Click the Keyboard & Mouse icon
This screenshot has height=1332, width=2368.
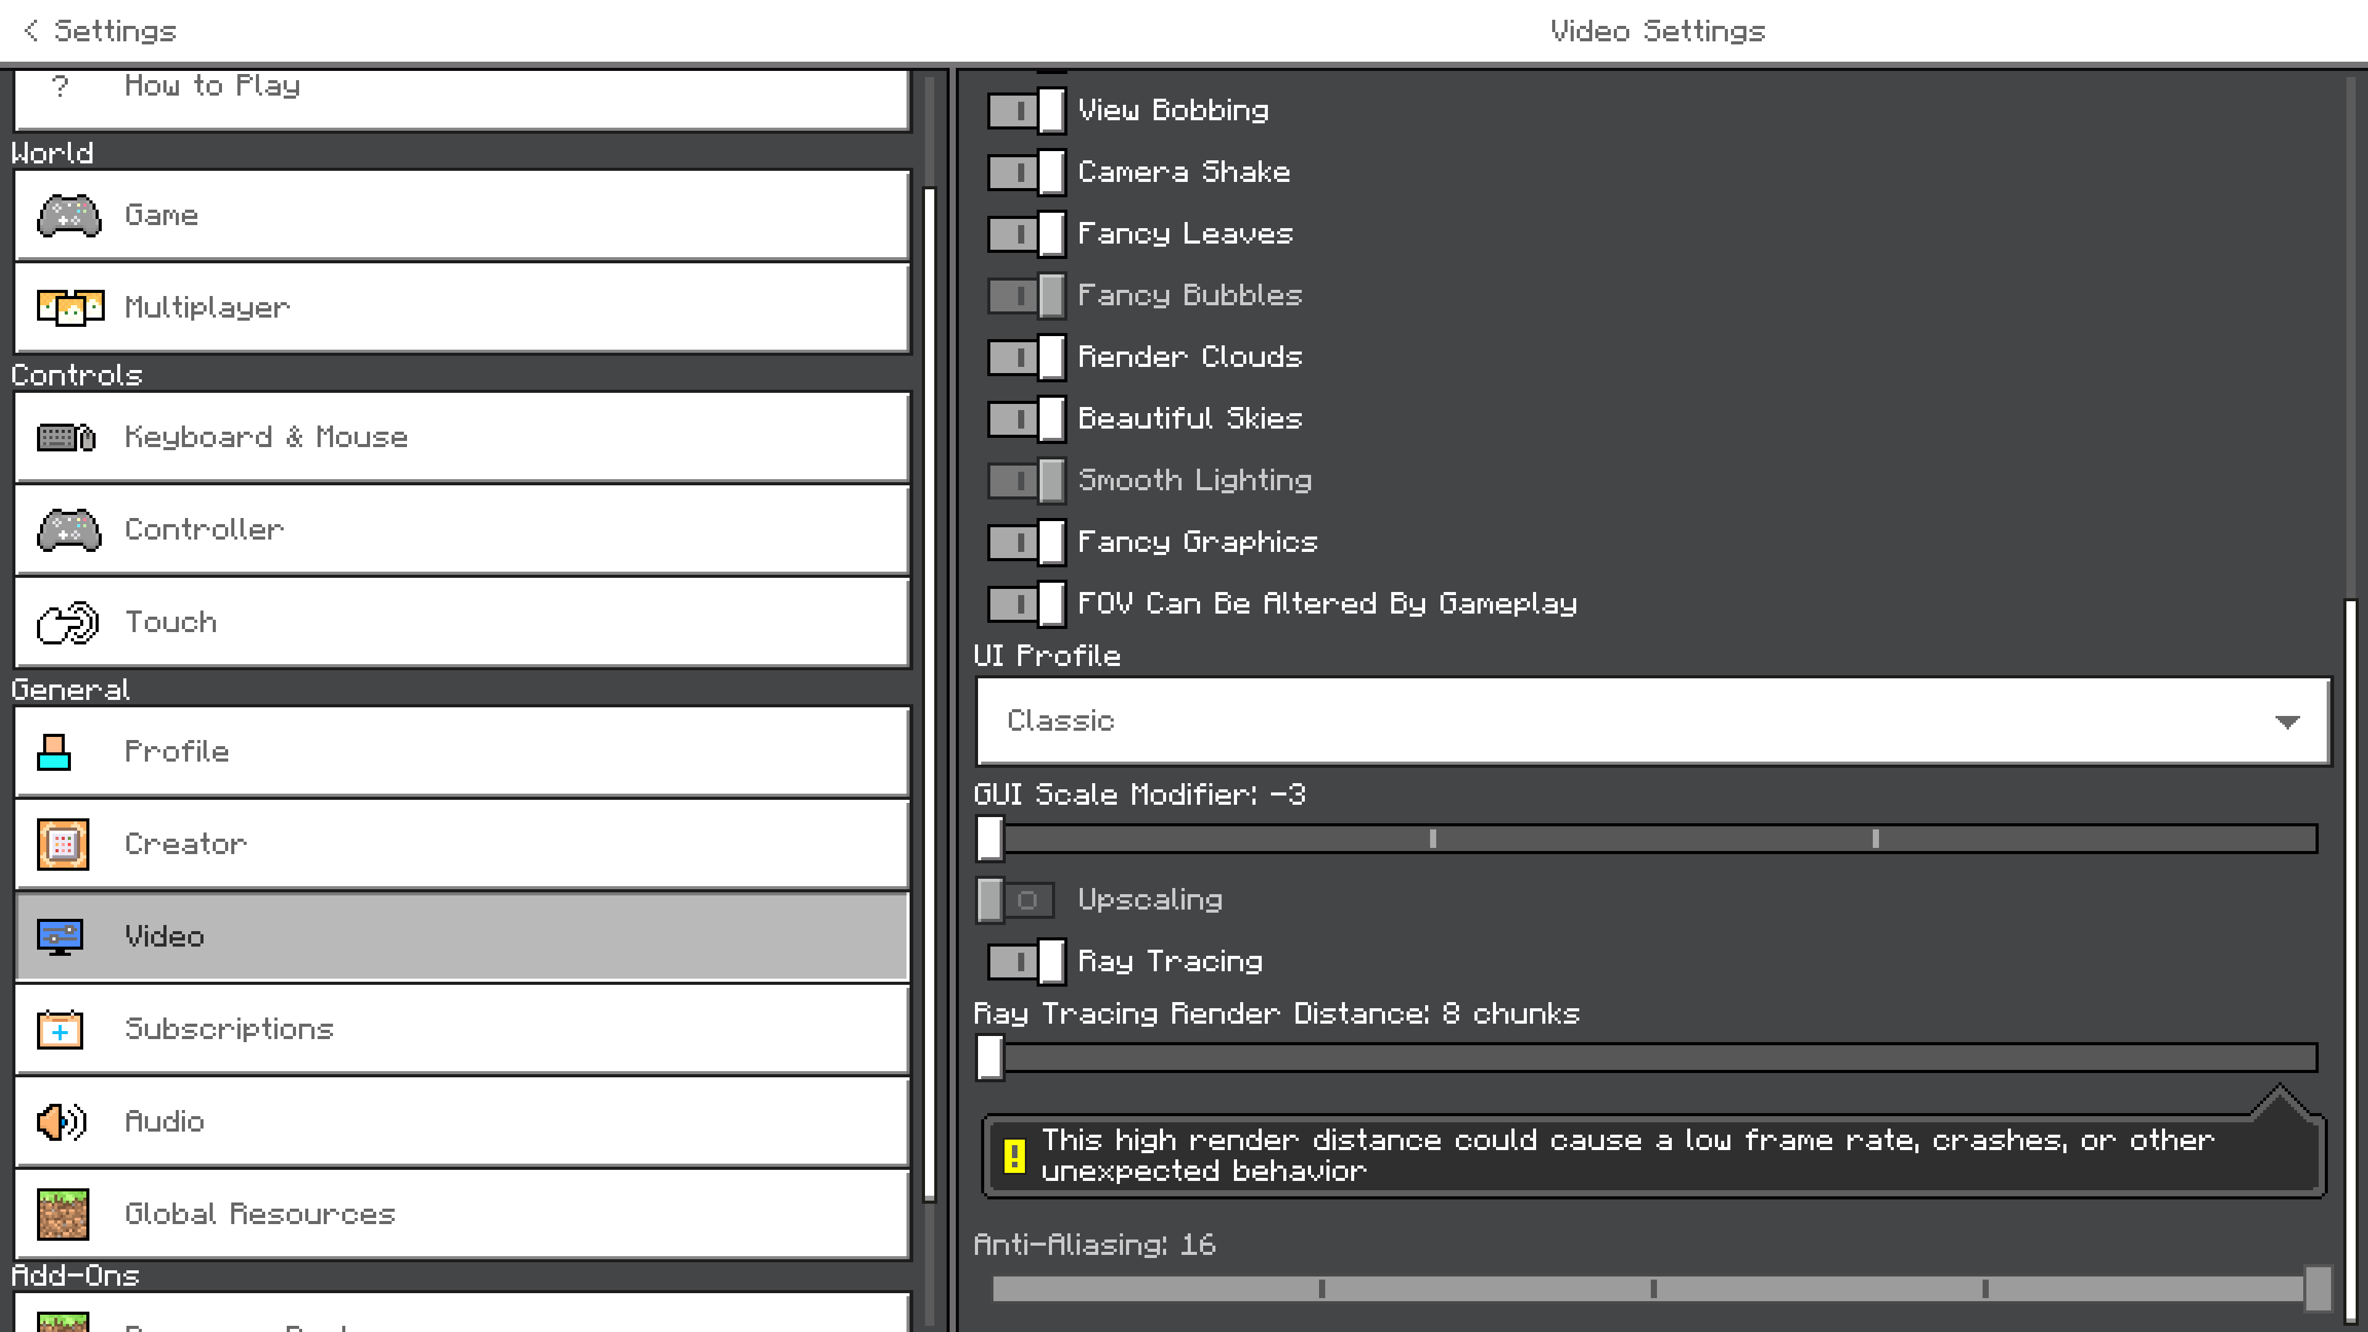point(66,438)
